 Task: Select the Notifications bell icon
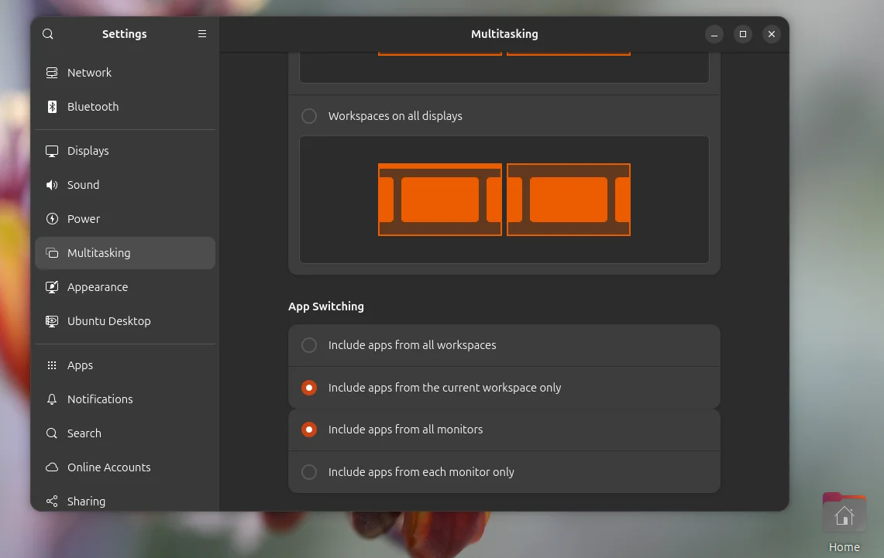[51, 399]
